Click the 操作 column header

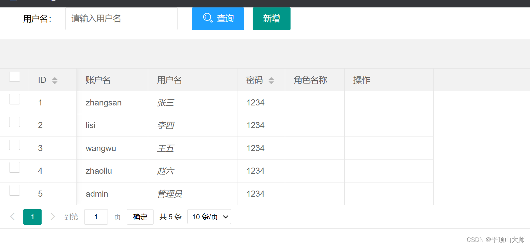[x=389, y=80]
